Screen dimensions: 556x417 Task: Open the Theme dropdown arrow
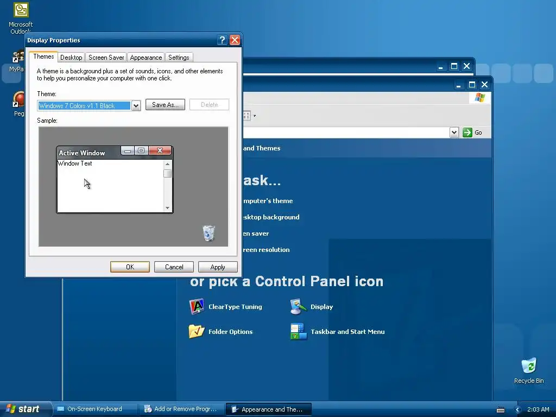(136, 106)
